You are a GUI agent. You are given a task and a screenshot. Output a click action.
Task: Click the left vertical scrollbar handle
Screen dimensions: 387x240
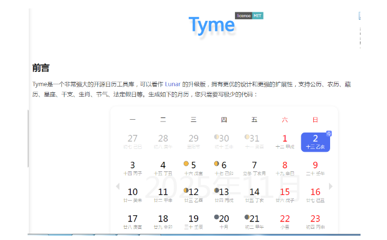pyautogui.click(x=28, y=139)
